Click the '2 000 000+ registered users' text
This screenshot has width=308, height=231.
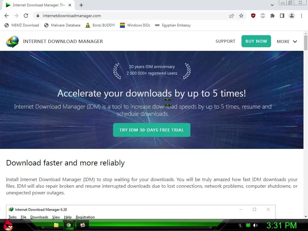[152, 73]
